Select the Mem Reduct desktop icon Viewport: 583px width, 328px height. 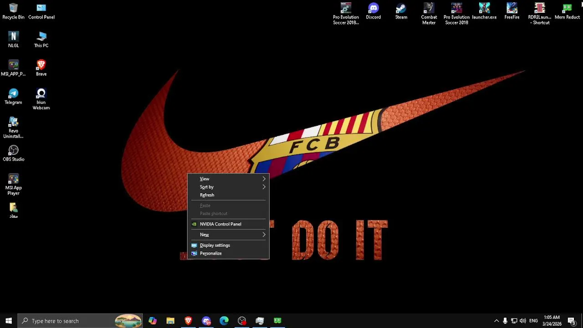click(x=567, y=12)
